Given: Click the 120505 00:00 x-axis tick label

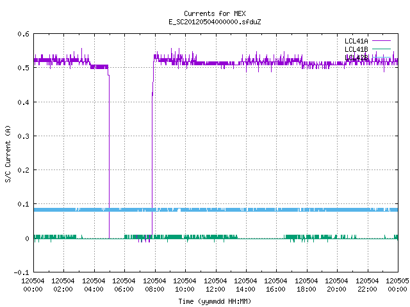Looking at the screenshot, I should coord(397,285).
